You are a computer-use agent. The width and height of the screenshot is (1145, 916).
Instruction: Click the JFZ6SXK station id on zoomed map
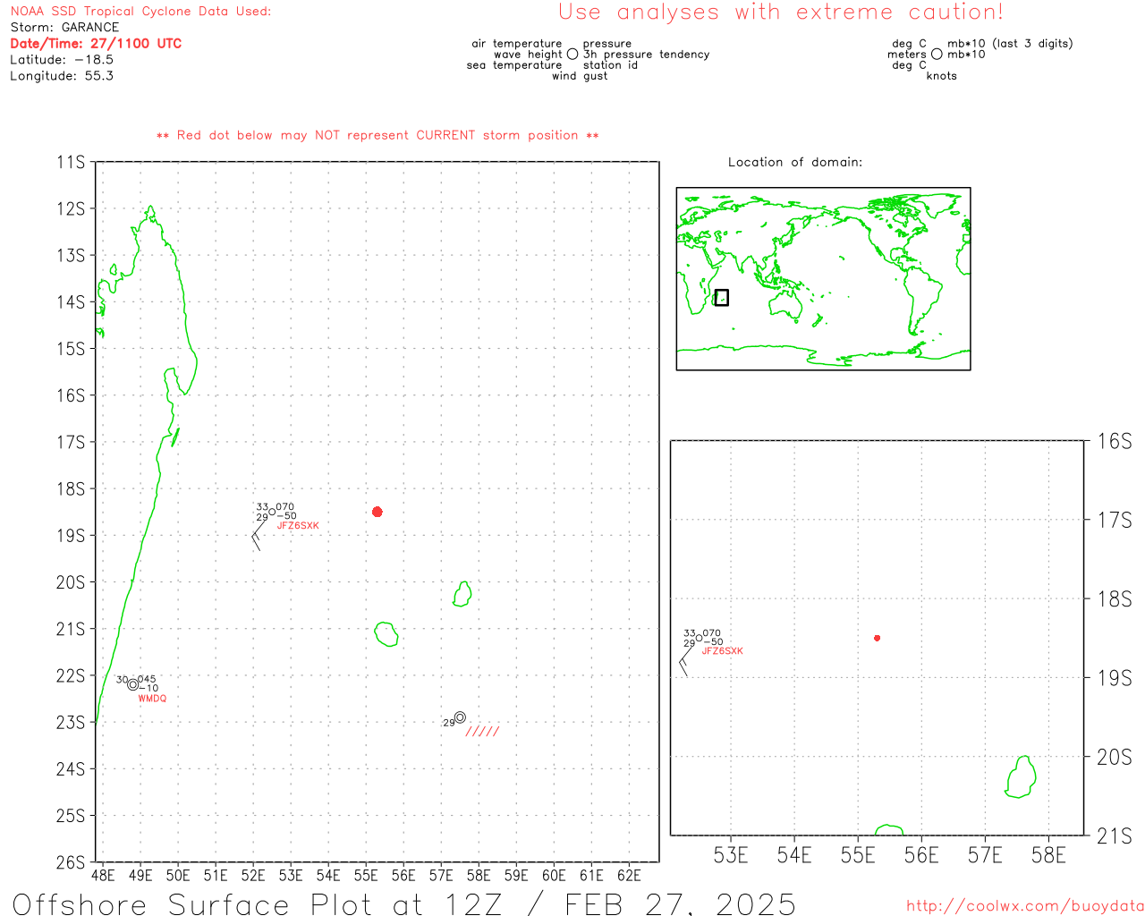coord(722,651)
